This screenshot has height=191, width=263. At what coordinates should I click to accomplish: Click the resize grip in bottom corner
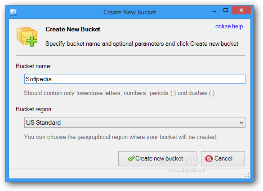(247, 175)
